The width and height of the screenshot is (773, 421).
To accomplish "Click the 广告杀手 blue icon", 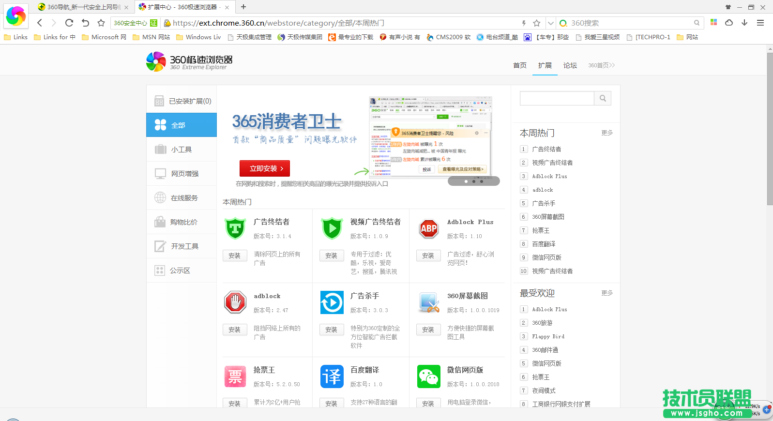I will point(332,302).
